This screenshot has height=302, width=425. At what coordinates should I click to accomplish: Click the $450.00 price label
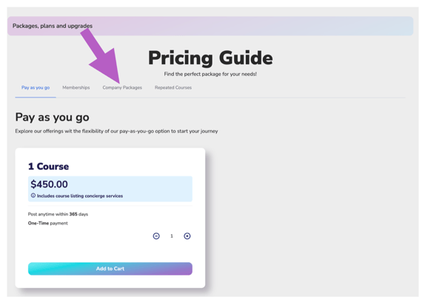coord(50,184)
